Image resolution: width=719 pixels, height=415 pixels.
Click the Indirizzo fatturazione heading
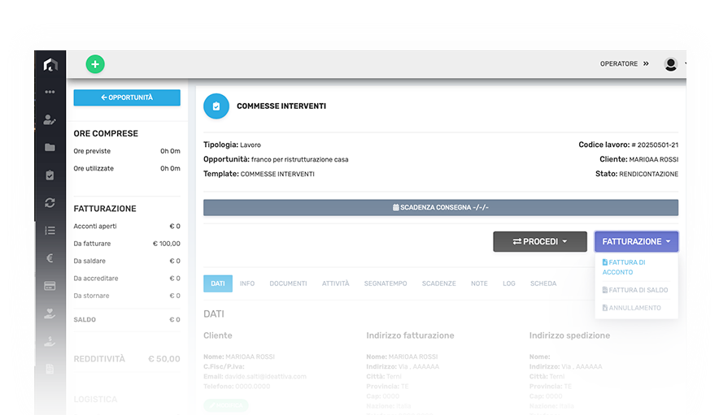tap(411, 335)
